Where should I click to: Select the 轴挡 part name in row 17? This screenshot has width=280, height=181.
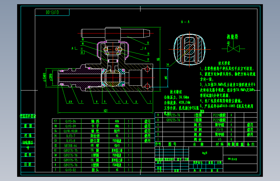(95, 121)
